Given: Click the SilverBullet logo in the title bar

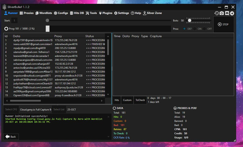Looking at the screenshot, I should [5, 7].
